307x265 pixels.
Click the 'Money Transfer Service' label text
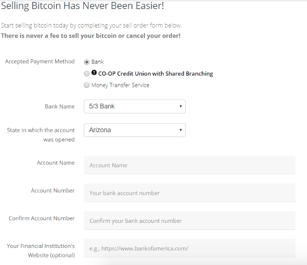click(120, 85)
